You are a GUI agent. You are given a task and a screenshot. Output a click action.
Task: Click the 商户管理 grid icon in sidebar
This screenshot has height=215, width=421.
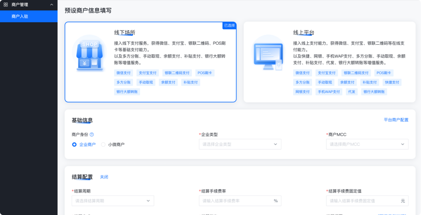pos(6,5)
